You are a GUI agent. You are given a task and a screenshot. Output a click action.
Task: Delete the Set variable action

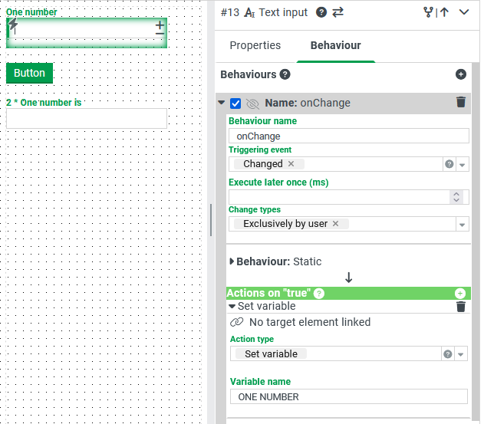pos(460,307)
